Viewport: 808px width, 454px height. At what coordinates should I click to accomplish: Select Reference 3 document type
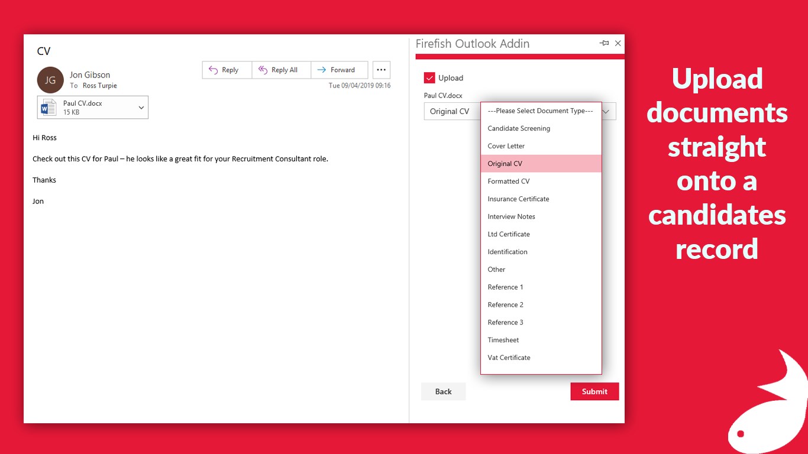point(541,323)
